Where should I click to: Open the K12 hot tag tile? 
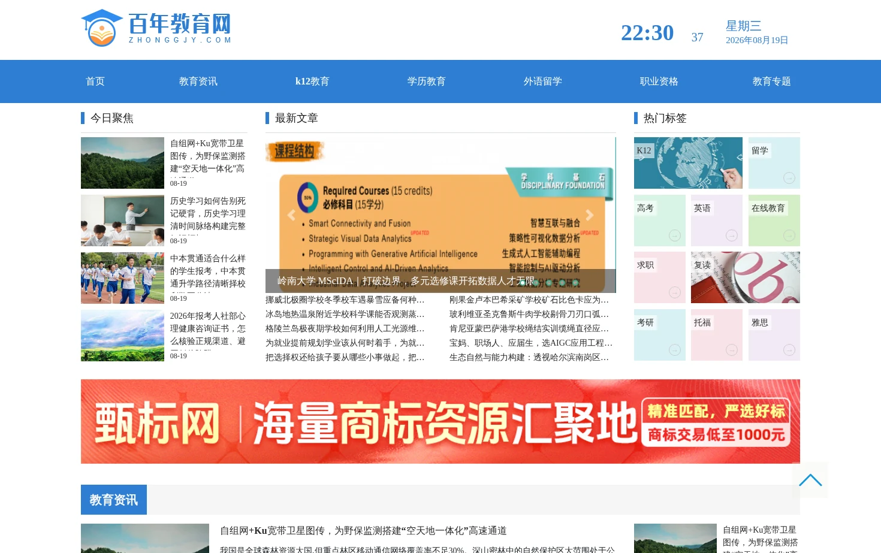688,163
